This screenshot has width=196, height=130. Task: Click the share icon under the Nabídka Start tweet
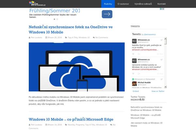tap(139, 54)
